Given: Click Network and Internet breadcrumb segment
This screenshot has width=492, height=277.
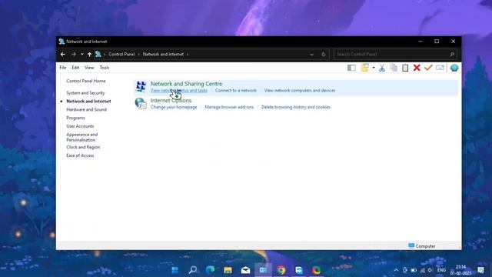Looking at the screenshot, I should 163,55.
